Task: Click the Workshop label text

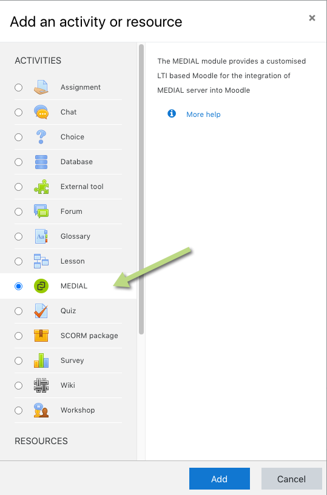Action: (78, 410)
